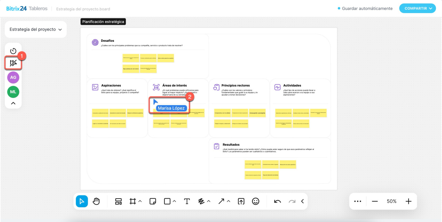Zoom in with the plus button
The width and height of the screenshot is (442, 222).
point(409,201)
